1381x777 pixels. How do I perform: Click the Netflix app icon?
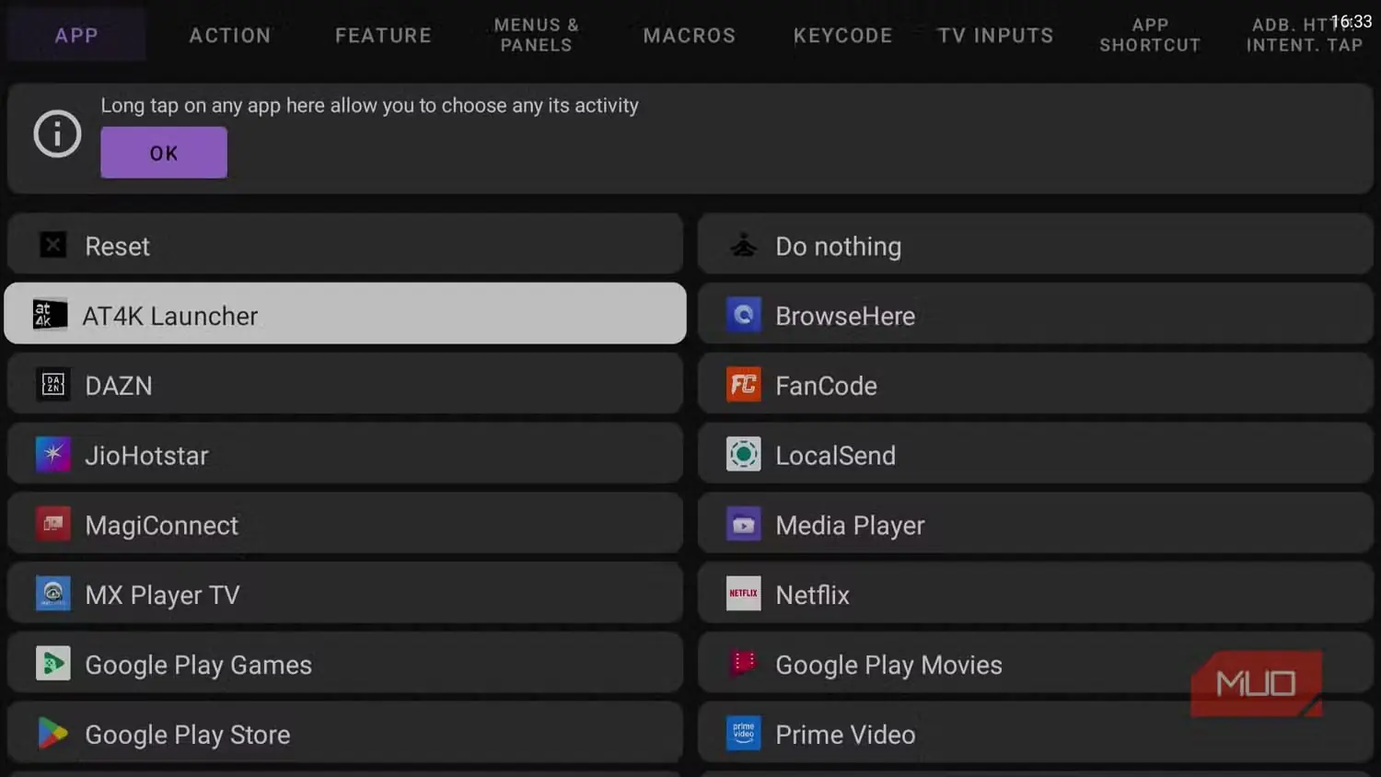point(743,594)
